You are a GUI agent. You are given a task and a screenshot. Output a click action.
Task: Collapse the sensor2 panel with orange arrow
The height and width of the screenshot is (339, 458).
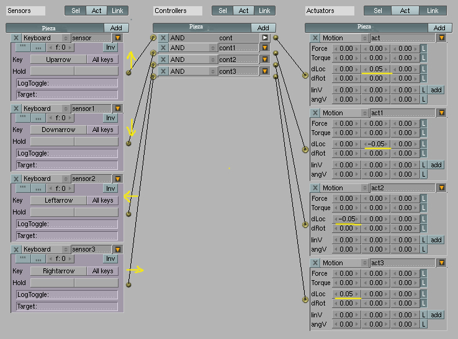(x=118, y=179)
